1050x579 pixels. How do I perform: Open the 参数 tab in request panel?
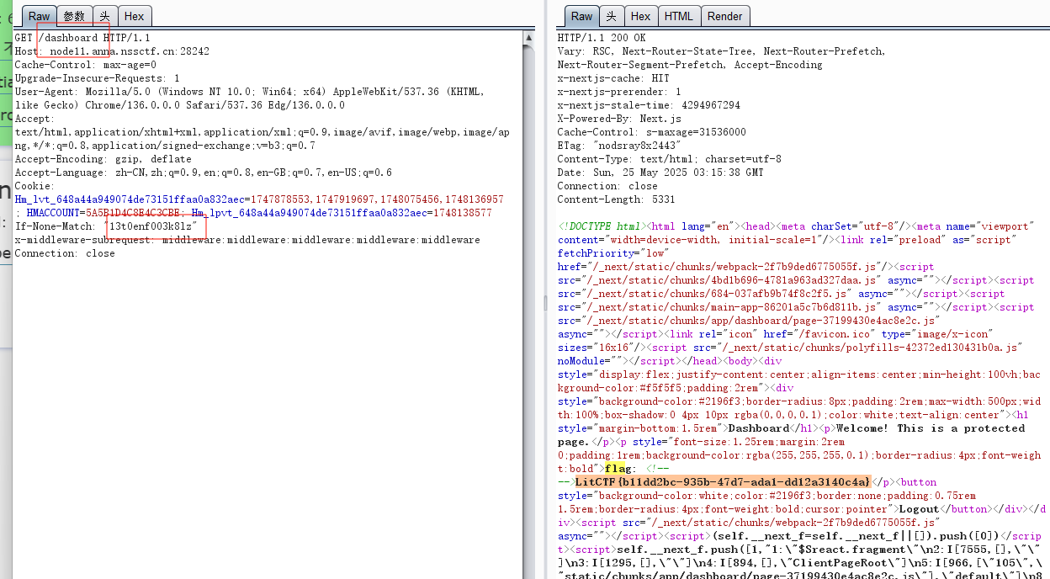click(74, 16)
